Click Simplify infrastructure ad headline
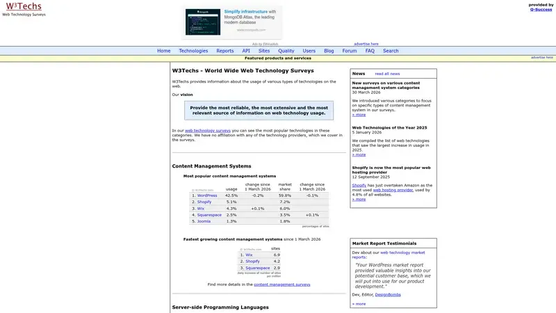This screenshot has height=313, width=556. pos(246,12)
